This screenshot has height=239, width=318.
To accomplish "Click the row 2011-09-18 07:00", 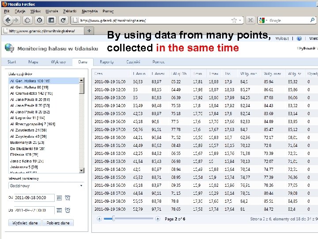I will pos(205,193).
